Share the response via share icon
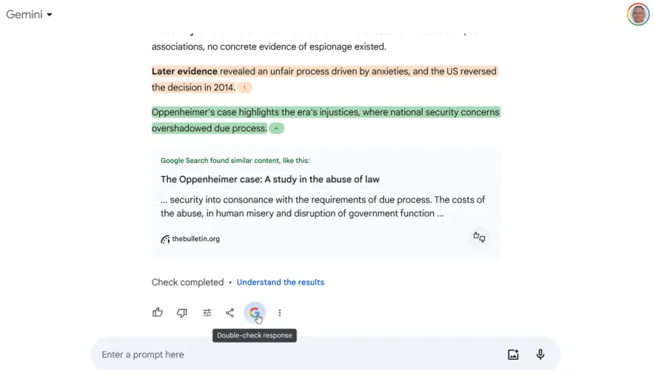 click(x=230, y=313)
